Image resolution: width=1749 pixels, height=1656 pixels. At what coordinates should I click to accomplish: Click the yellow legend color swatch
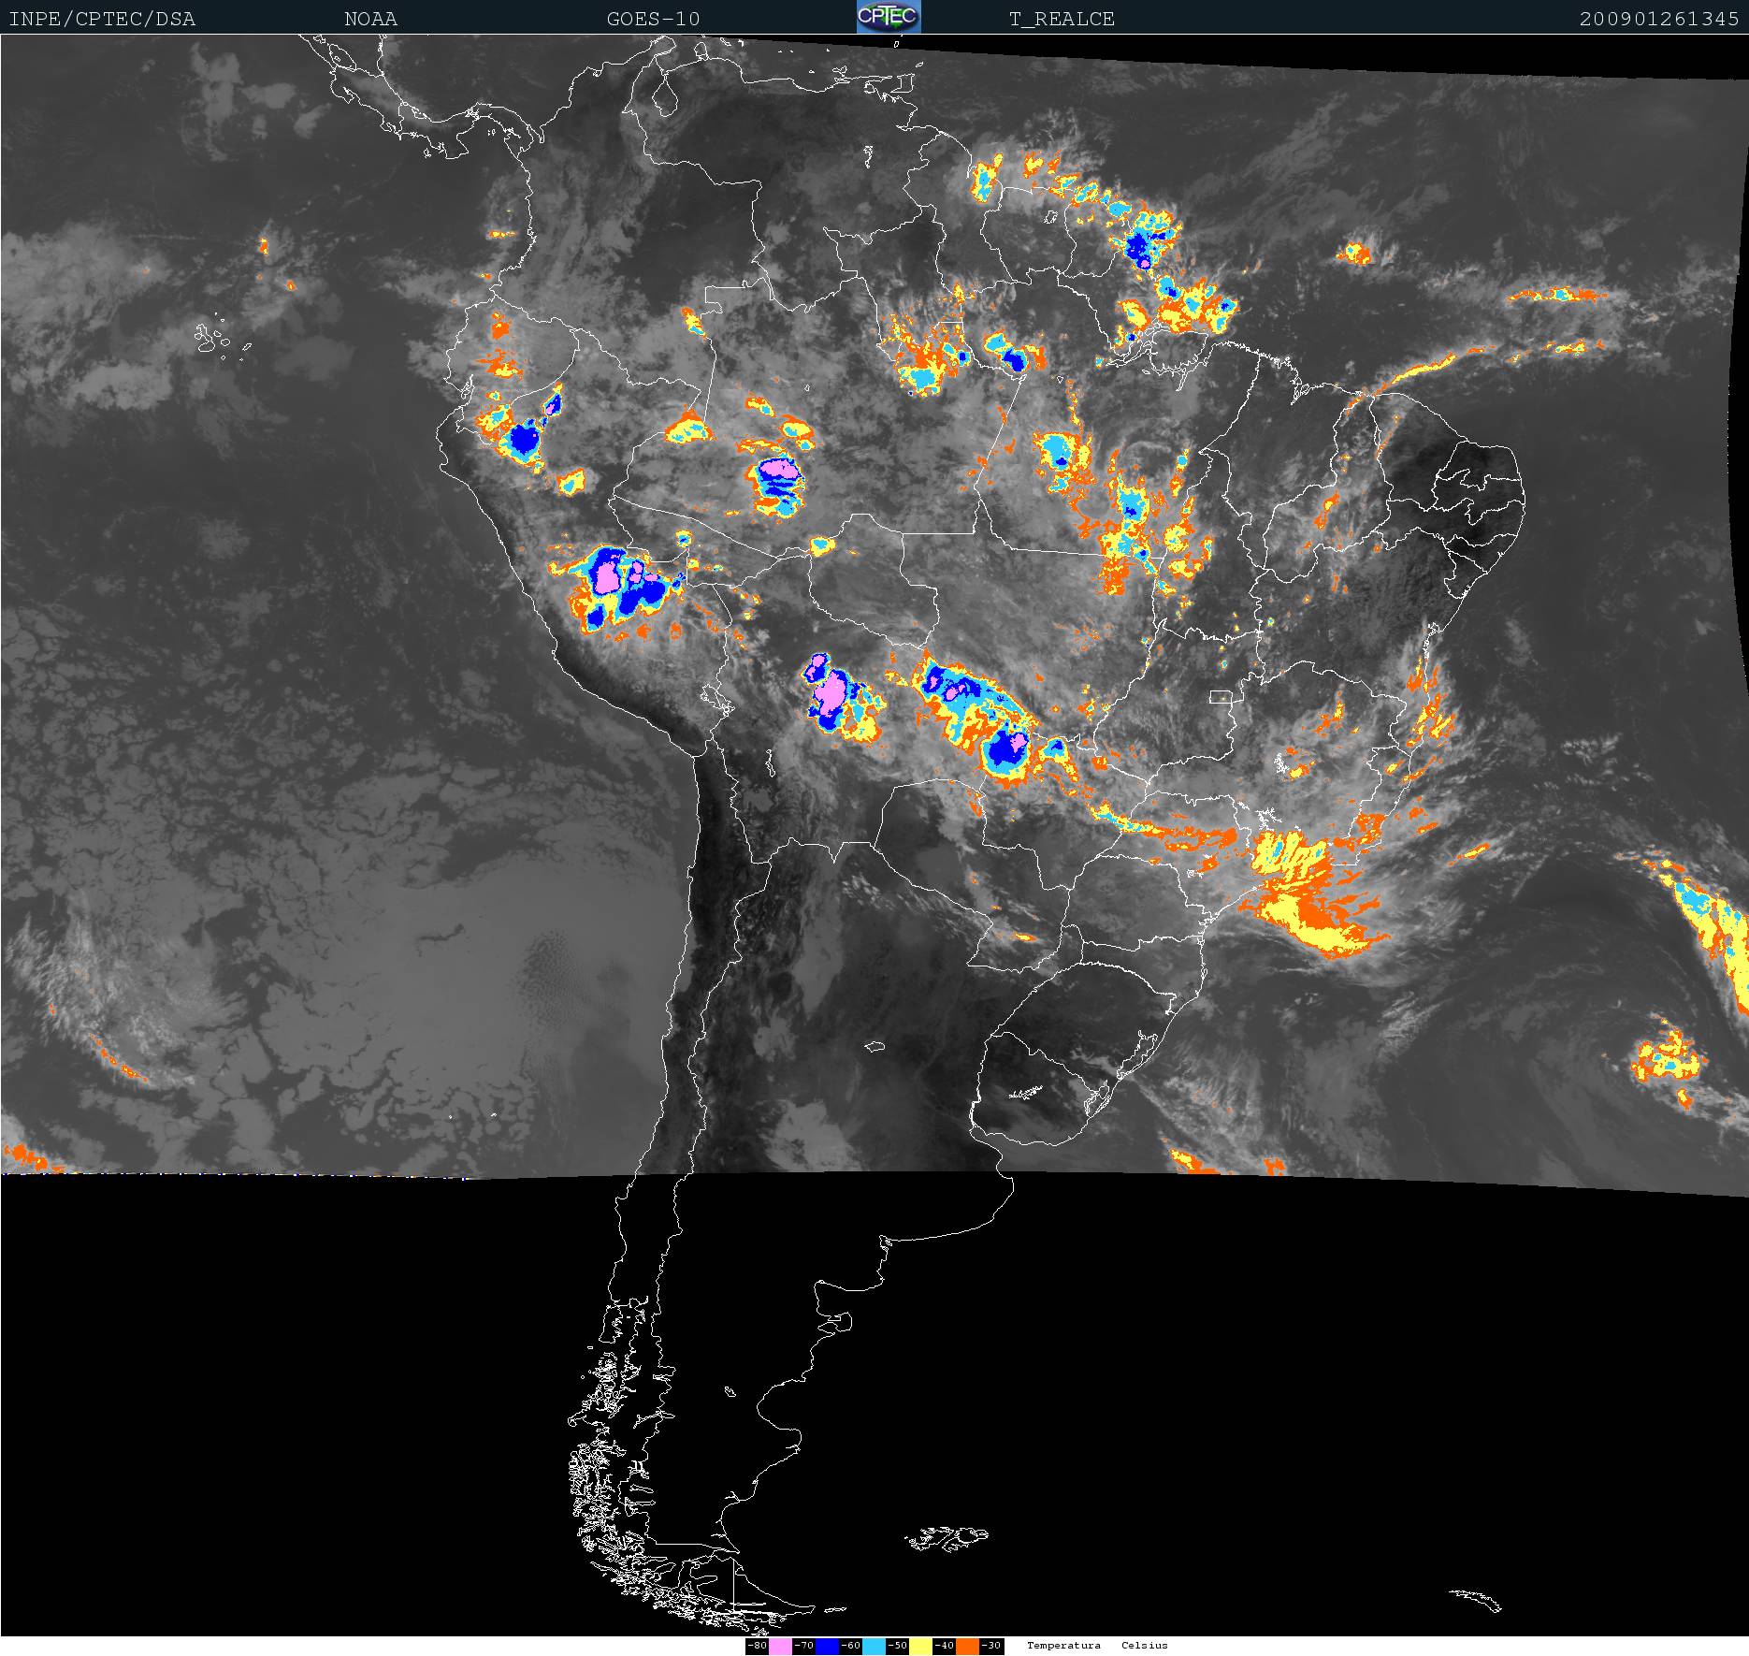[x=920, y=1646]
